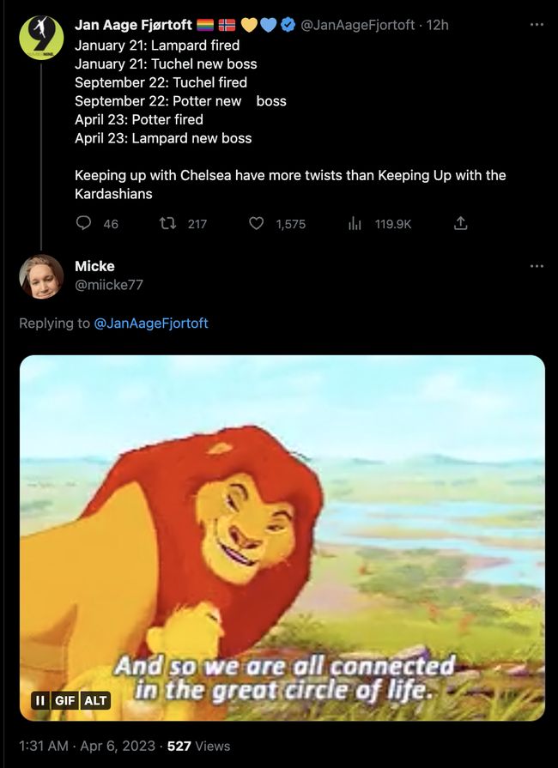Image resolution: width=558 pixels, height=768 pixels.
Task: Open more options on Jan Aage's tweet
Action: (537, 25)
